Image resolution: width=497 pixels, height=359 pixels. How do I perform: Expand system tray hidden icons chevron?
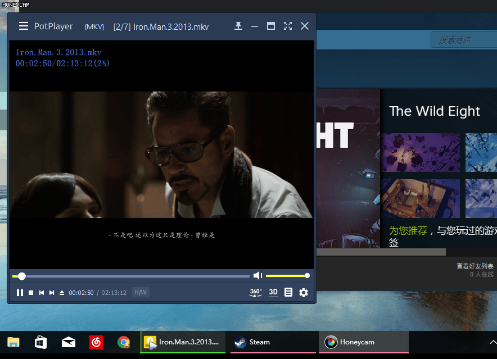[493, 342]
